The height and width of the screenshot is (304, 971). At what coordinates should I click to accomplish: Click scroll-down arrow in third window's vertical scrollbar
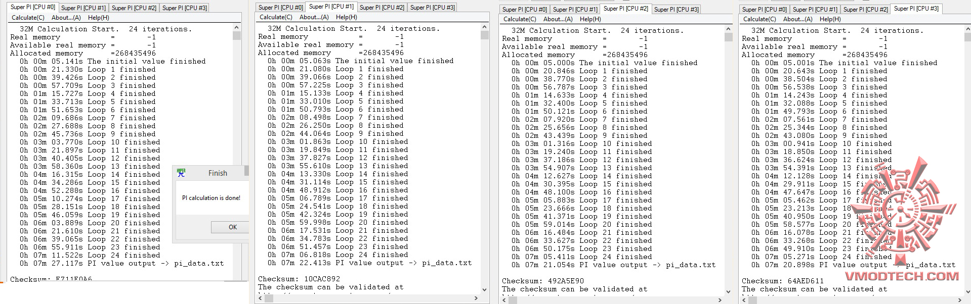click(729, 292)
